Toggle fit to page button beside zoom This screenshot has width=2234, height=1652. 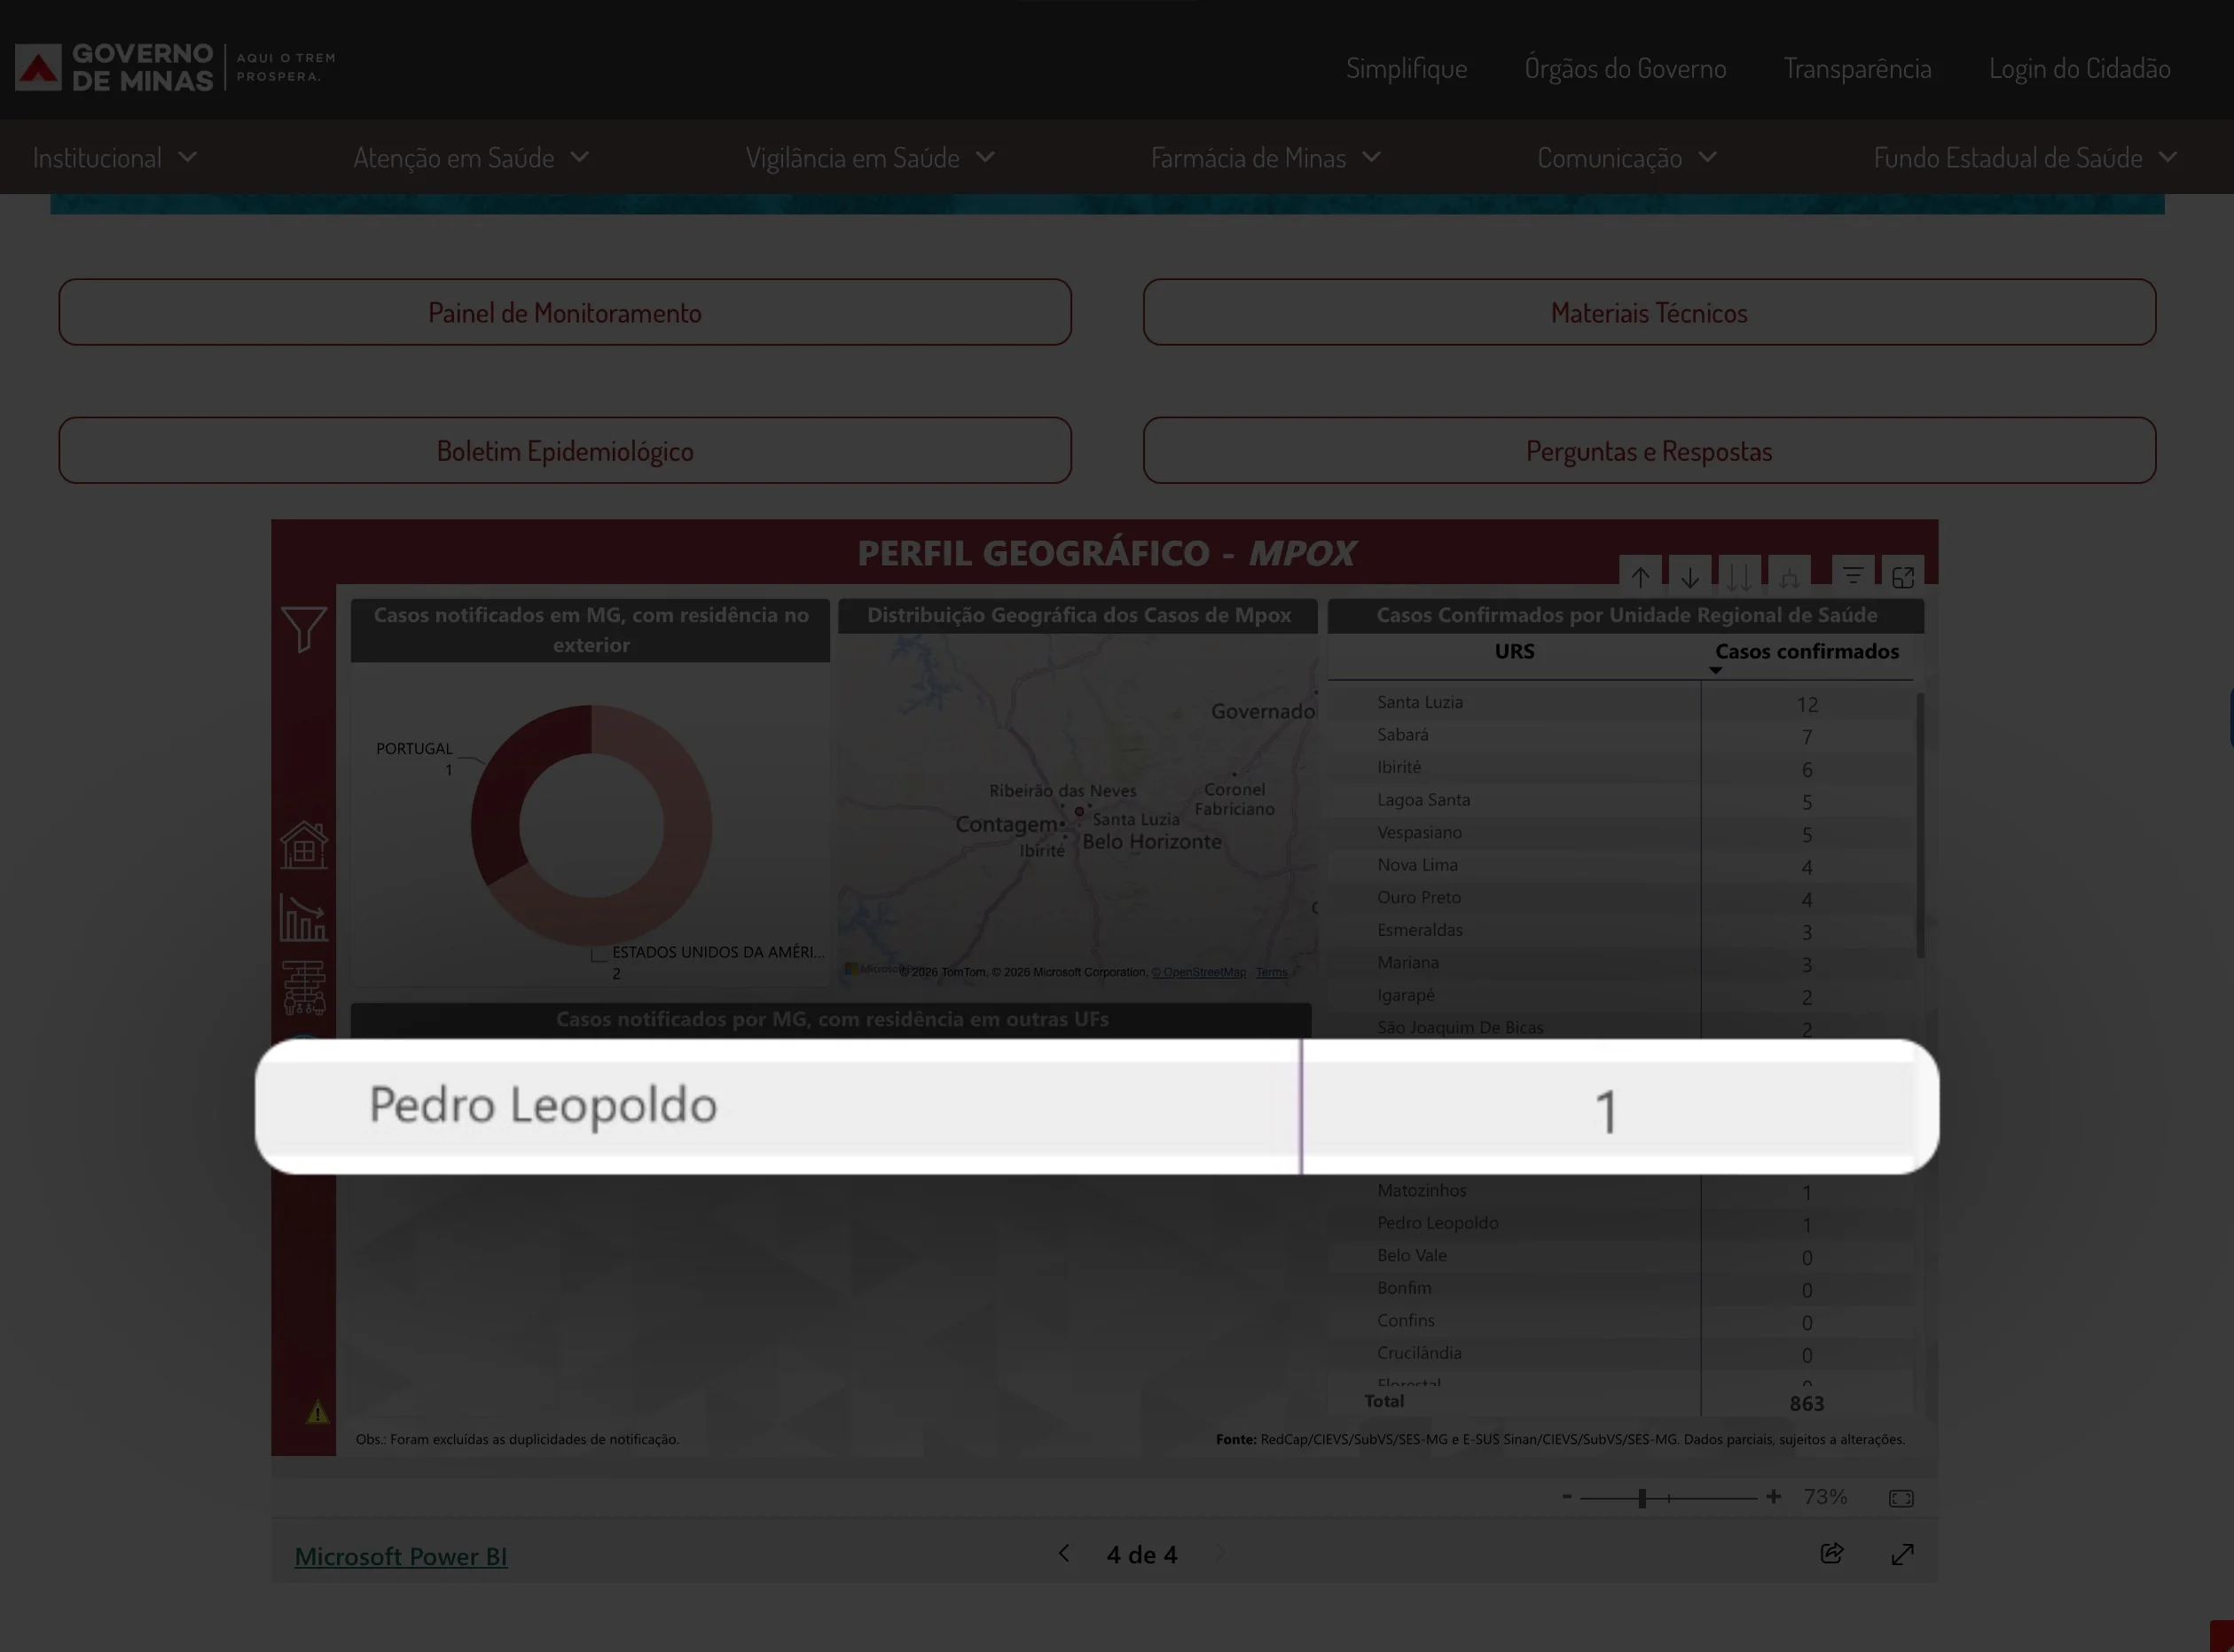[1901, 1498]
